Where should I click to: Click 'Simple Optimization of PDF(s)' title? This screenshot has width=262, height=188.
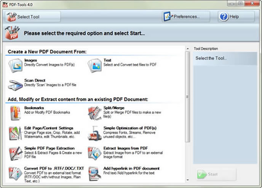pyautogui.click(x=130, y=128)
